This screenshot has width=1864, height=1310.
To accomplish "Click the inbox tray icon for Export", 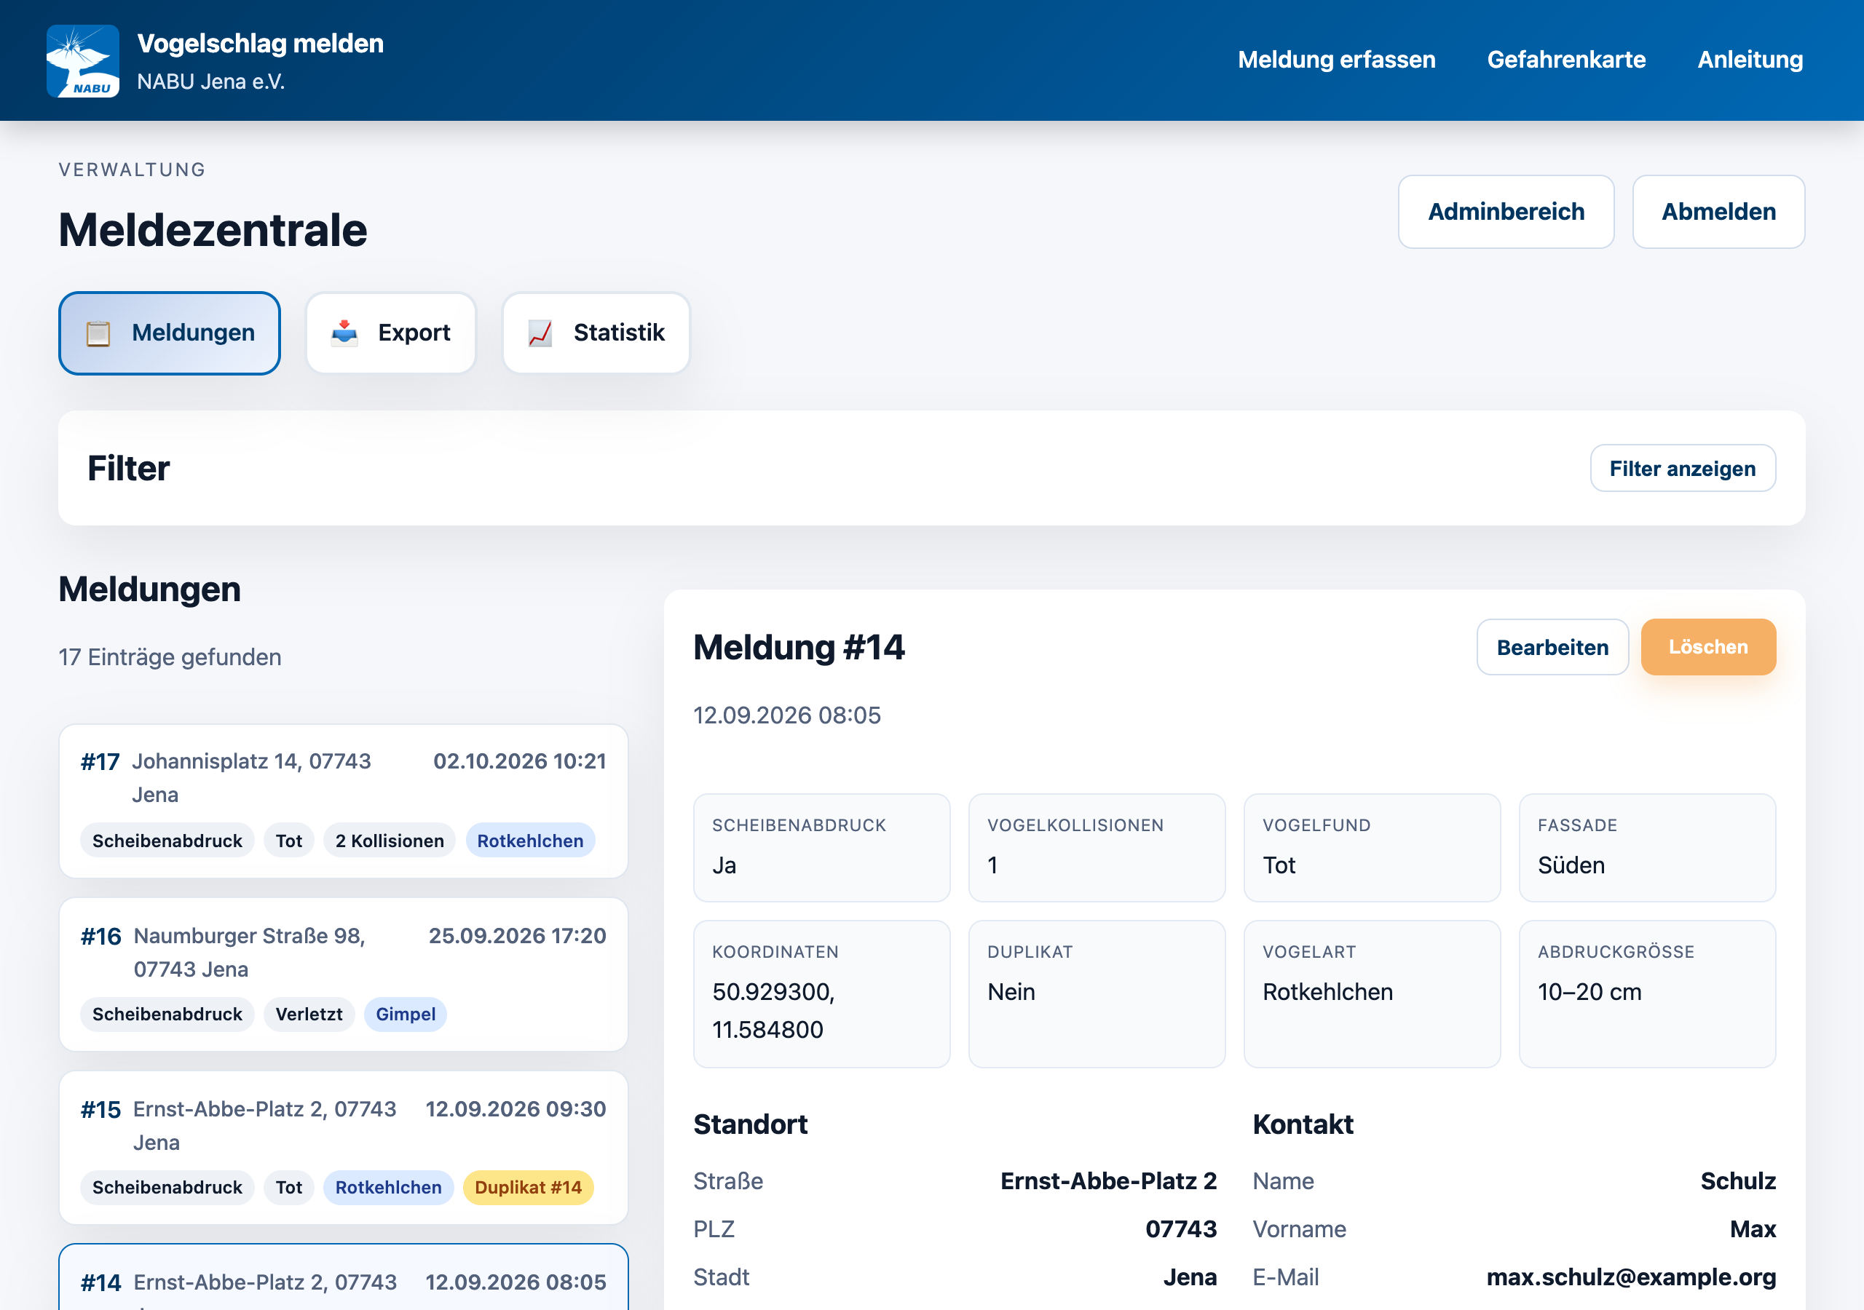I will (344, 333).
